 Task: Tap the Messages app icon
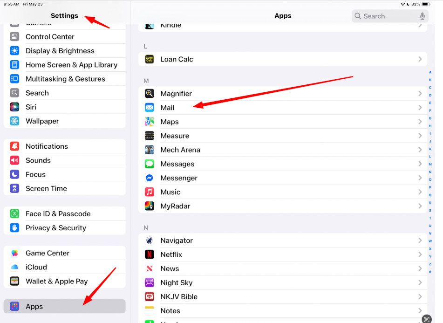tap(150, 164)
